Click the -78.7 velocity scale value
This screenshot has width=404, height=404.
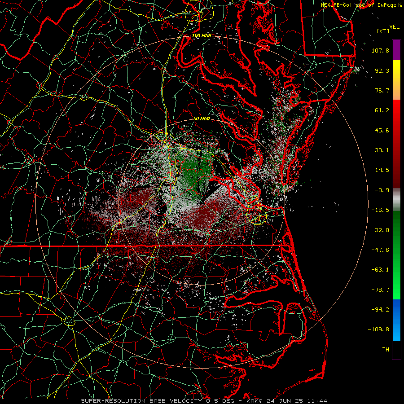tap(380, 290)
